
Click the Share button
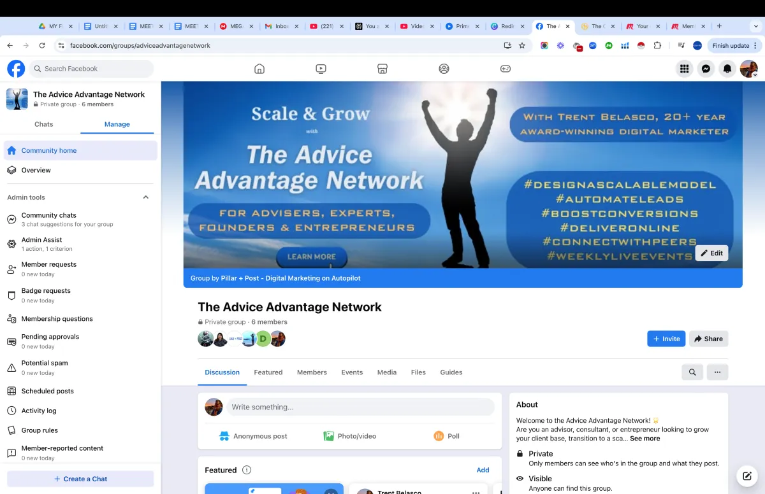pyautogui.click(x=708, y=339)
